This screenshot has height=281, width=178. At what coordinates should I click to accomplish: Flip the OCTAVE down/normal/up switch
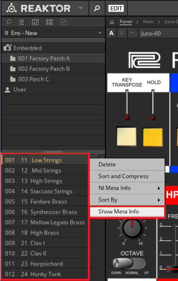pos(129,263)
